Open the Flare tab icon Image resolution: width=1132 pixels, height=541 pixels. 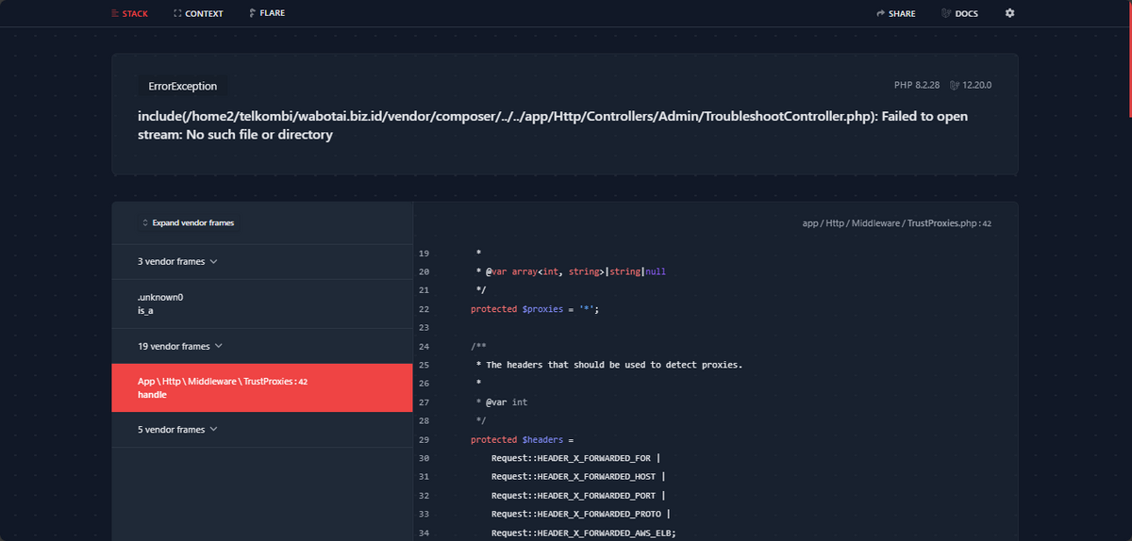pyautogui.click(x=252, y=13)
